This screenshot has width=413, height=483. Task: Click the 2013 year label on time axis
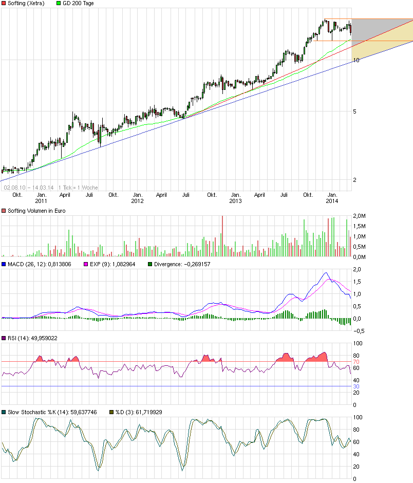pyautogui.click(x=235, y=201)
